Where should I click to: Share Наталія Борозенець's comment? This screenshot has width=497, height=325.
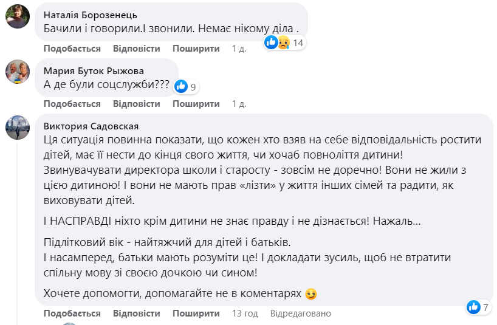pos(196,49)
